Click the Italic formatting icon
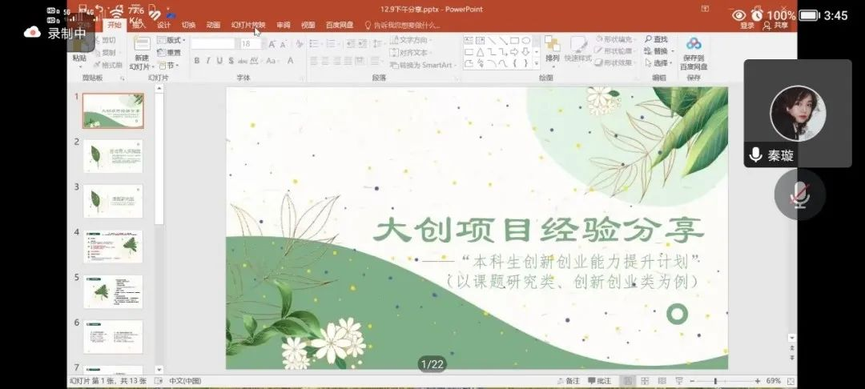The image size is (865, 389). coord(208,61)
